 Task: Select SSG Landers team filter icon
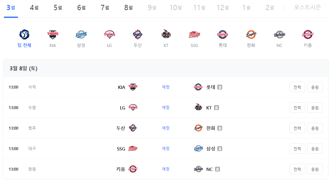coord(194,35)
